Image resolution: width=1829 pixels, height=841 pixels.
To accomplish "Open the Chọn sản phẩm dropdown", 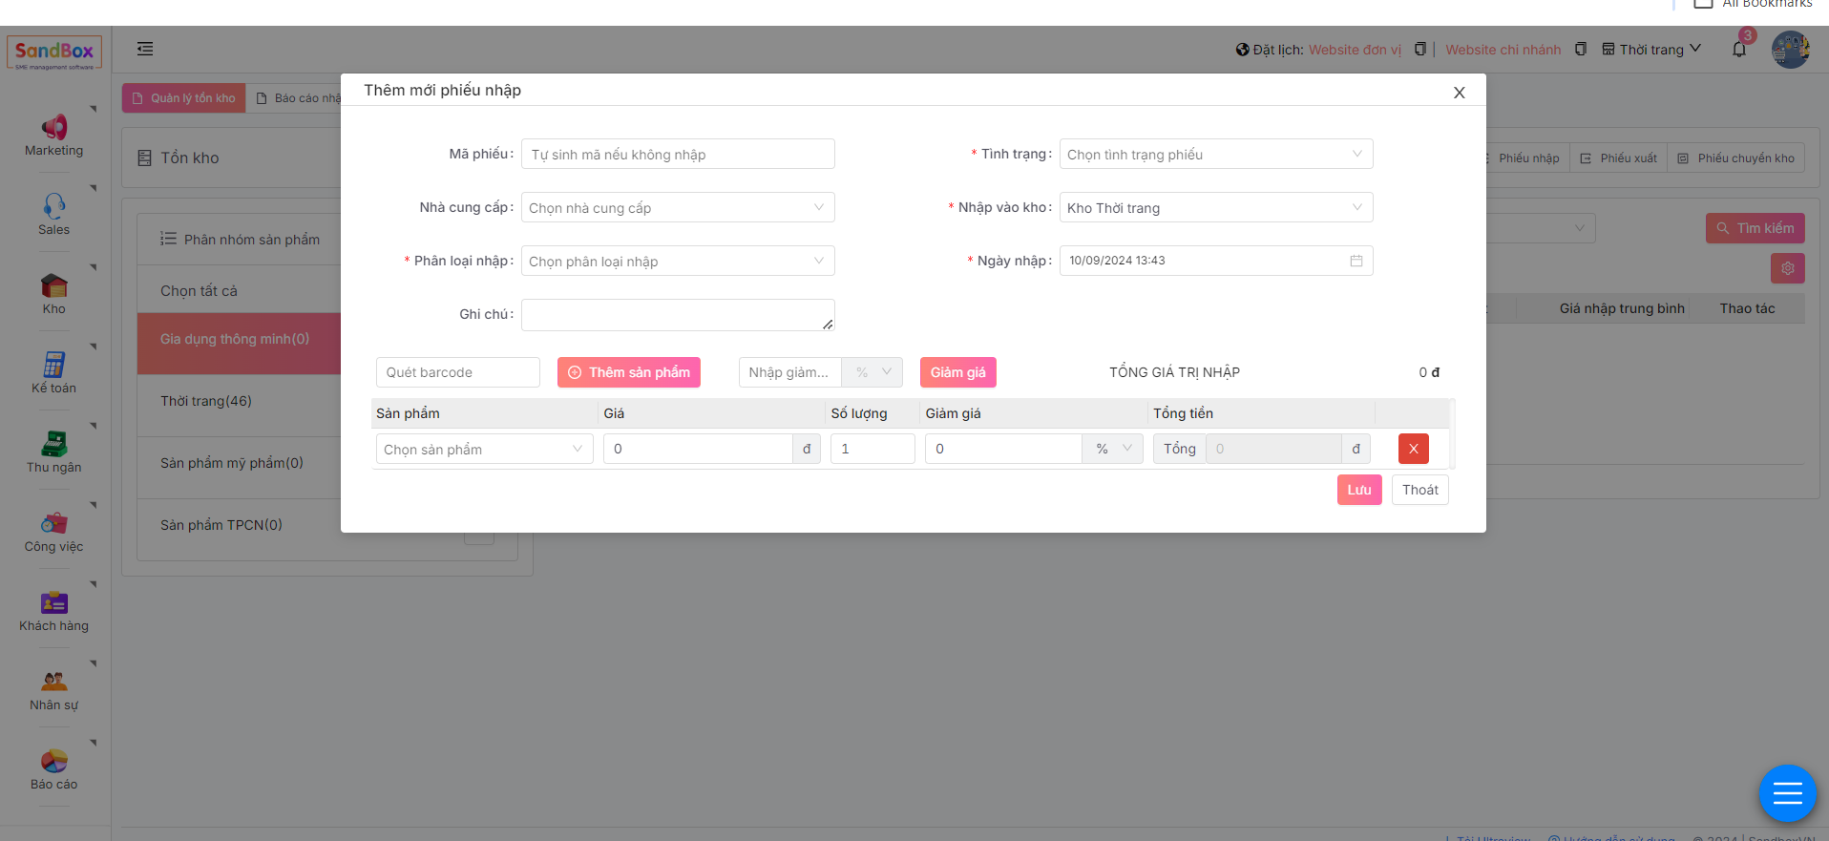I will pos(484,450).
